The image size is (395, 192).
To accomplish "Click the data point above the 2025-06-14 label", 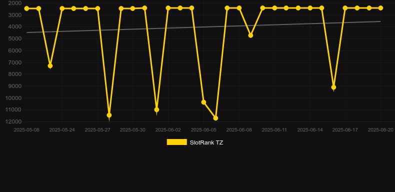I will click(310, 8).
